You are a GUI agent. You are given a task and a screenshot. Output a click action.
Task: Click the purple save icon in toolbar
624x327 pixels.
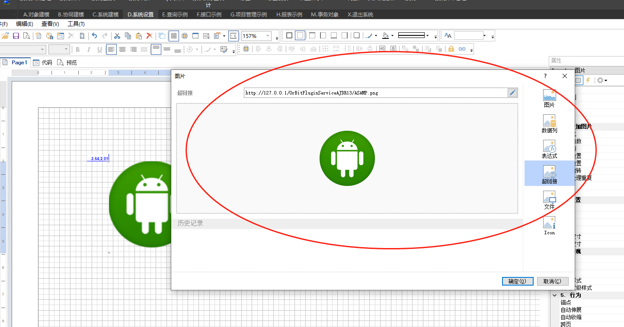coord(16,36)
